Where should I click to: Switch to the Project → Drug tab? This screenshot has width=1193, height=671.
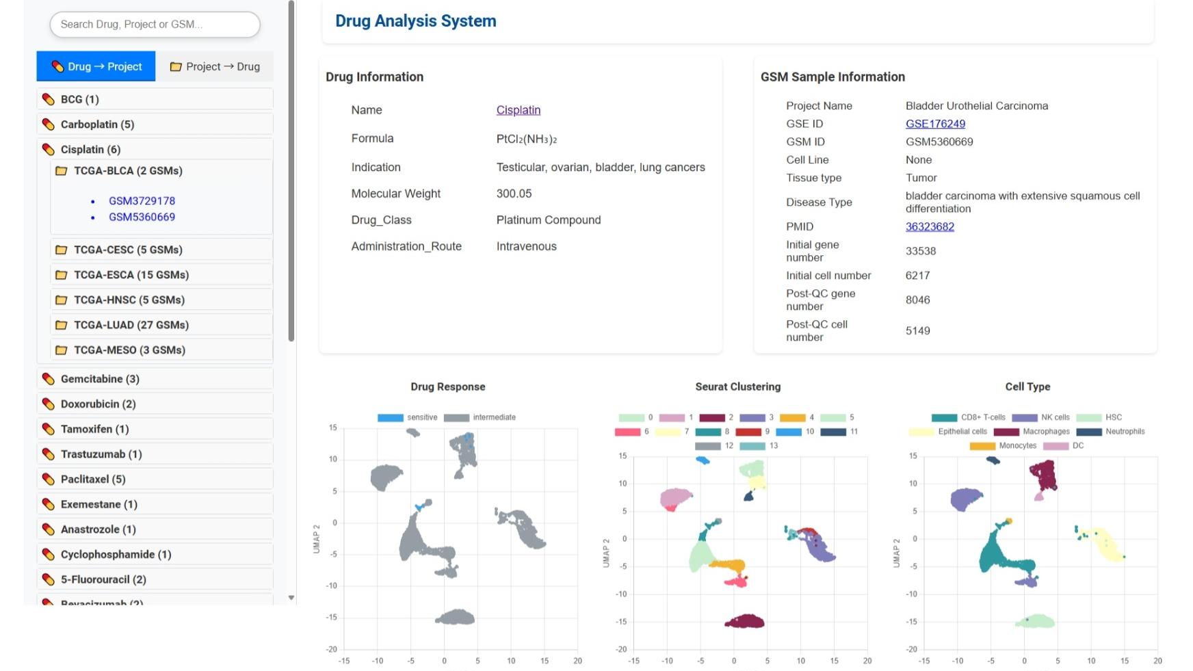pos(215,66)
